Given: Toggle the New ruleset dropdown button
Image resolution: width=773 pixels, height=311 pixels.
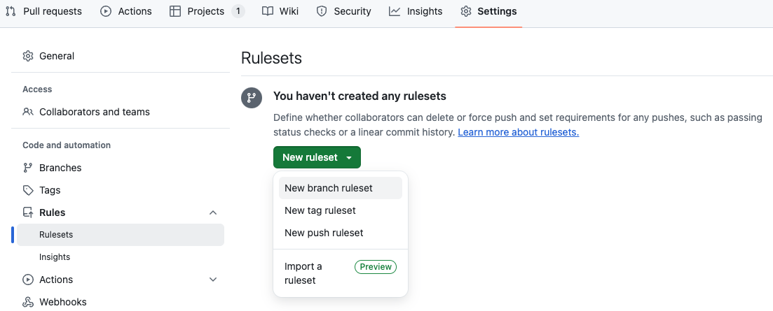Looking at the screenshot, I should (x=317, y=157).
